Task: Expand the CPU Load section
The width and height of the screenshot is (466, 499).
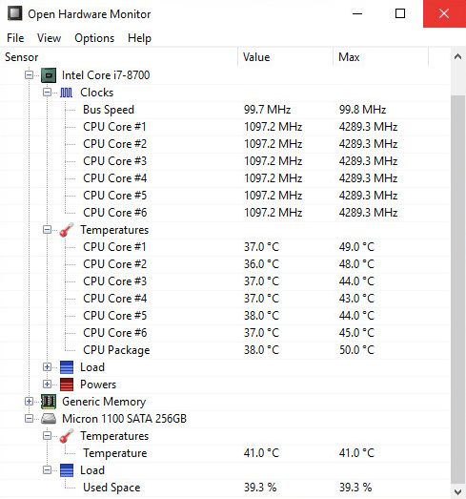Action: (47, 367)
